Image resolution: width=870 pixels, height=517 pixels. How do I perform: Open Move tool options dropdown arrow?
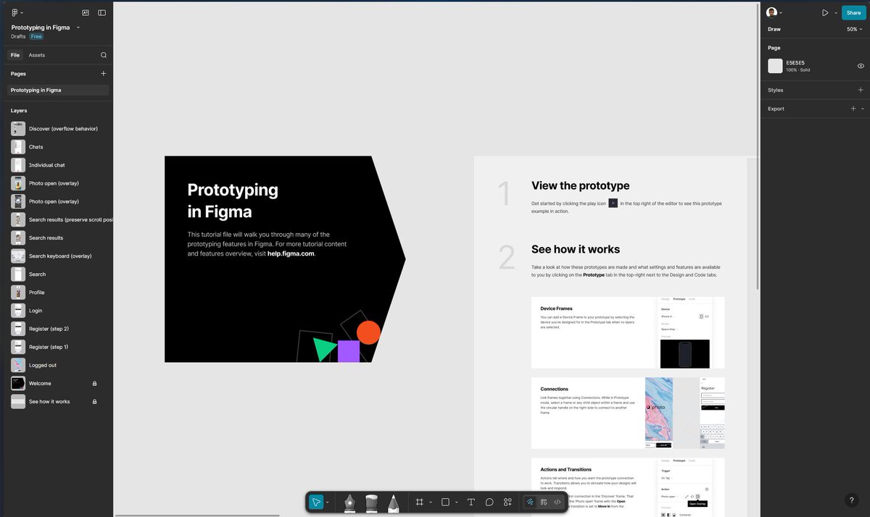point(327,502)
